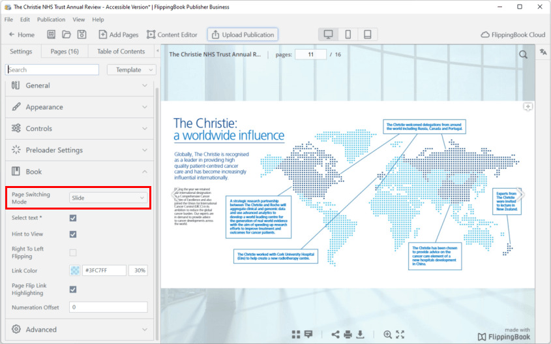Switch to desktop preview mode
This screenshot has height=344, width=551.
pos(328,35)
